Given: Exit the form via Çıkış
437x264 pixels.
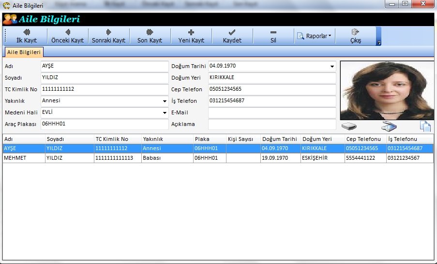Looking at the screenshot, I should [x=356, y=36].
